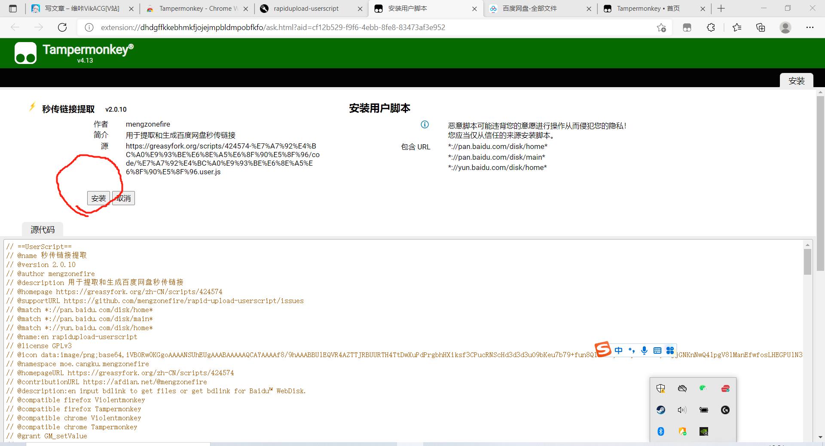Click the Steam tray icon
Screen dimensions: 825x446
tap(661, 410)
